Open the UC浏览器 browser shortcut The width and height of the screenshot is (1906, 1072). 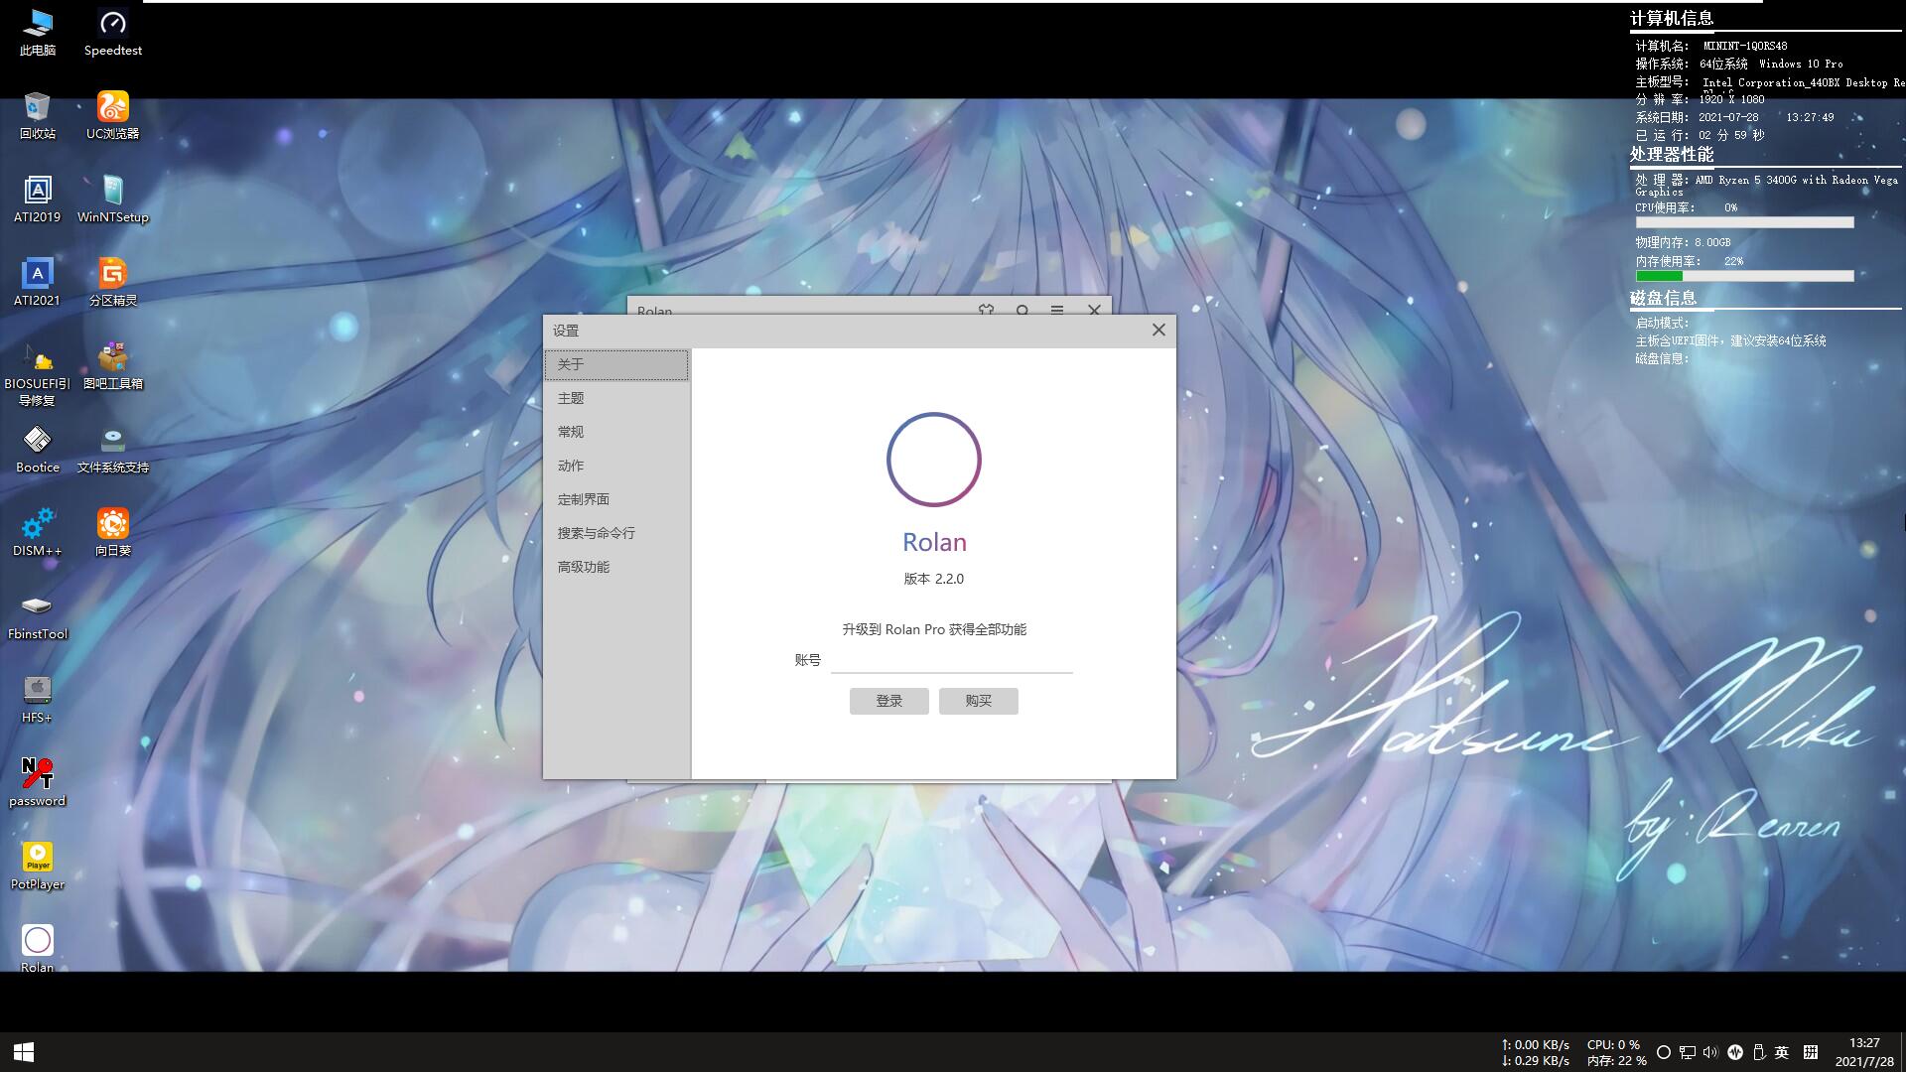[x=113, y=115]
